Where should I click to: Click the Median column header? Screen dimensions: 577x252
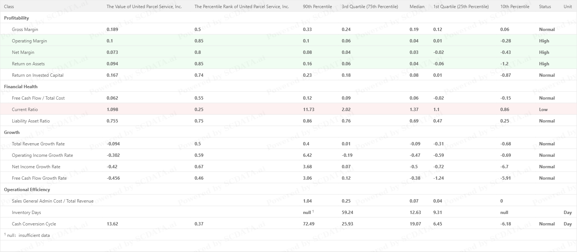(417, 7)
